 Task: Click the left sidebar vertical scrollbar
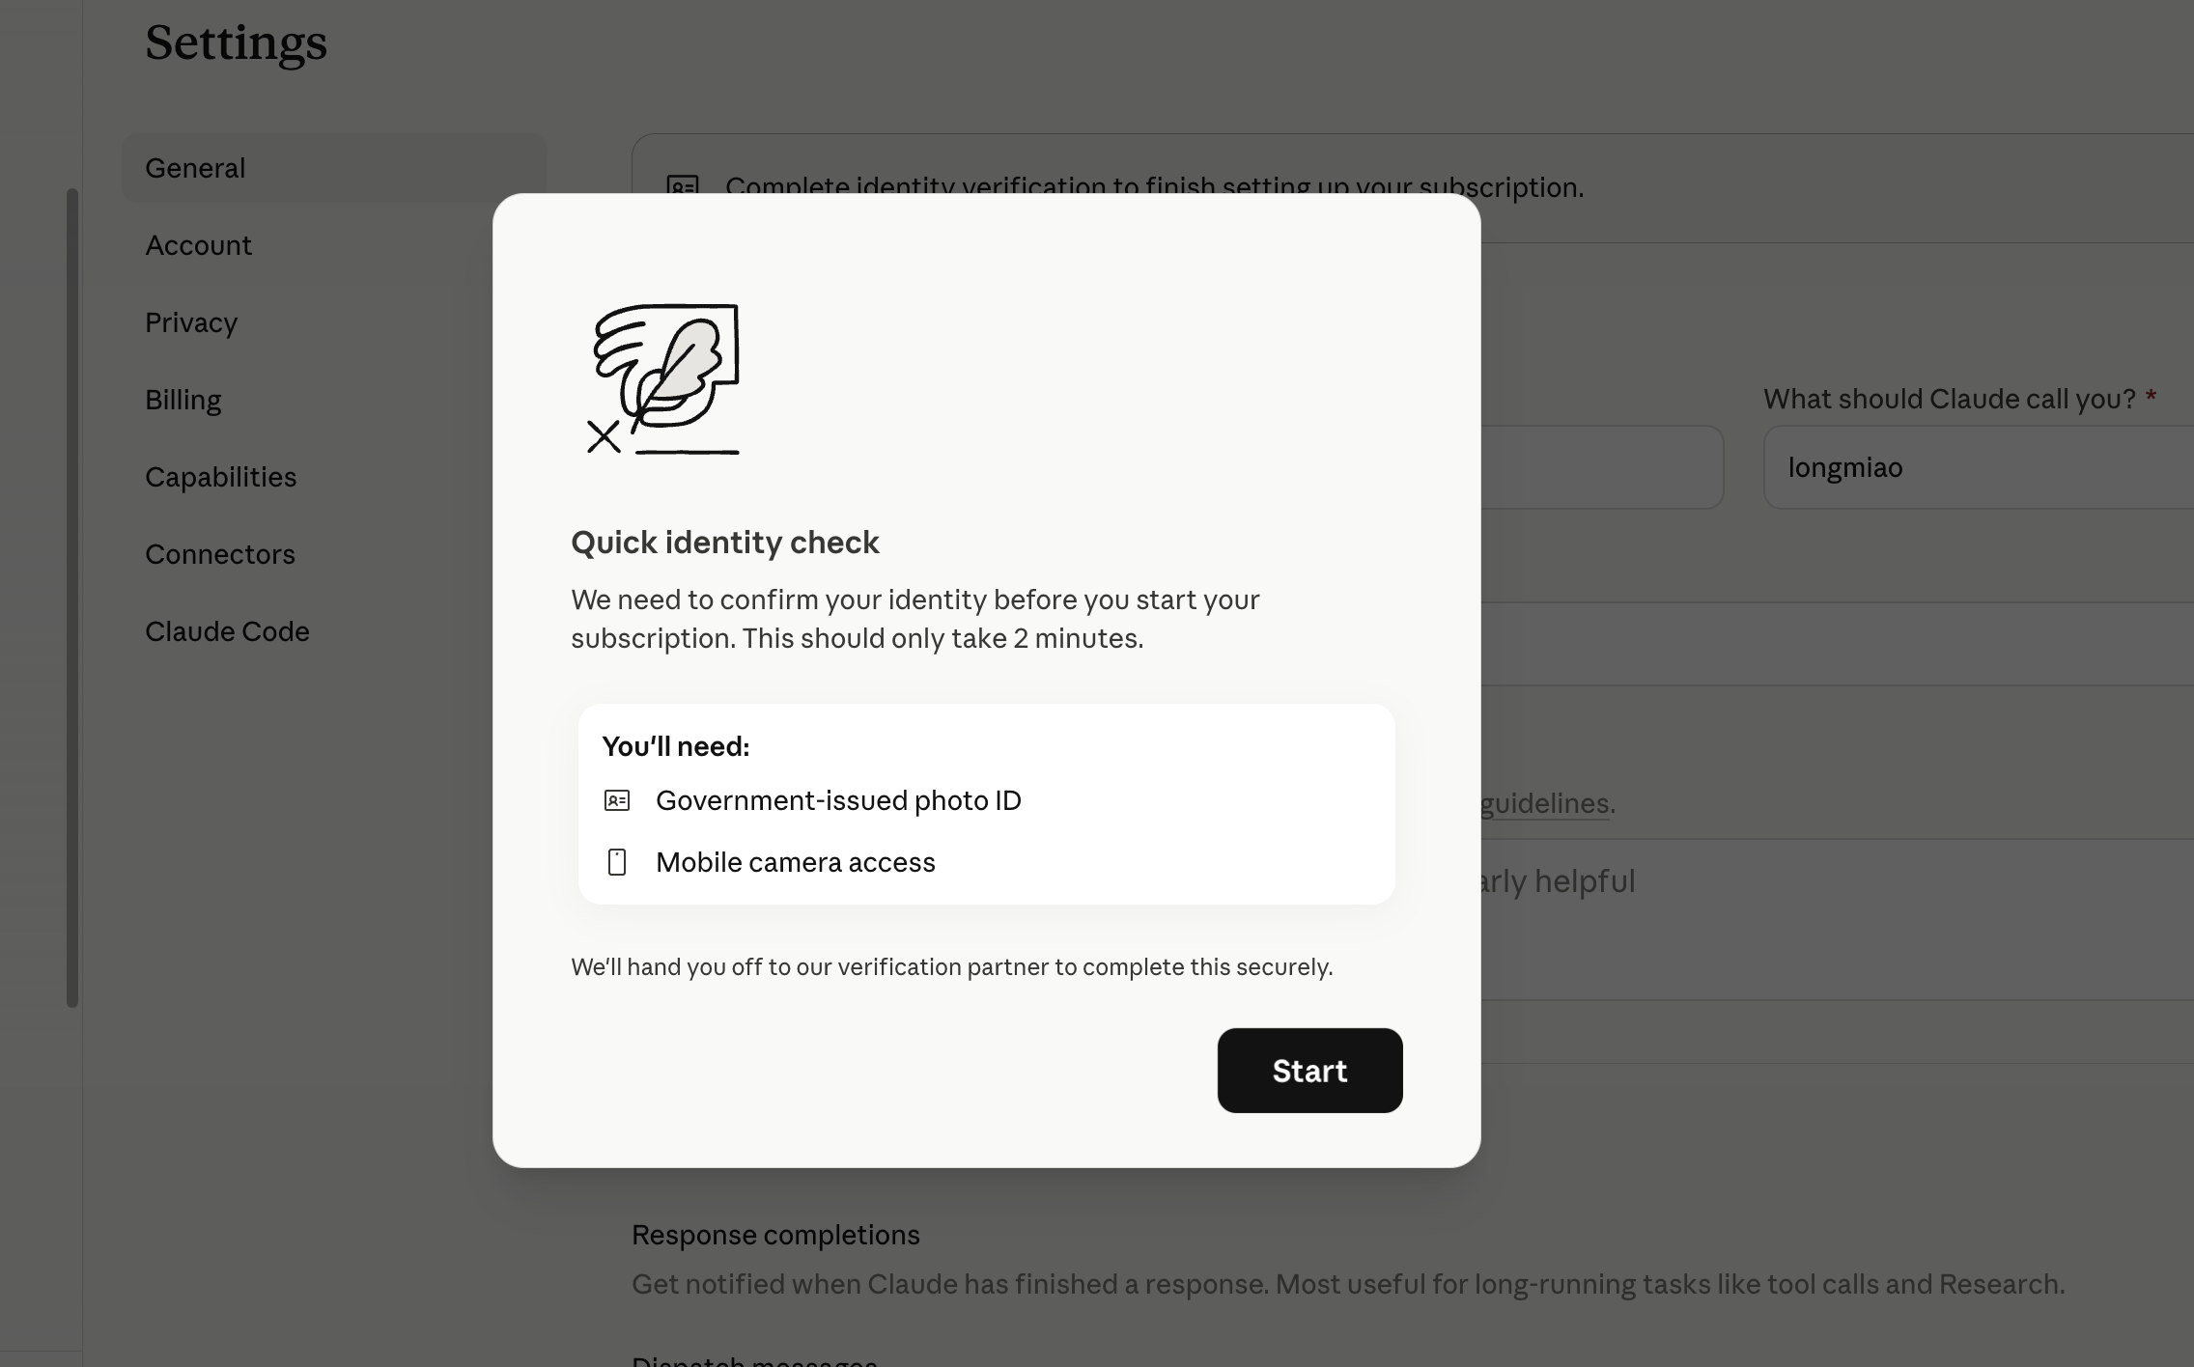72,598
